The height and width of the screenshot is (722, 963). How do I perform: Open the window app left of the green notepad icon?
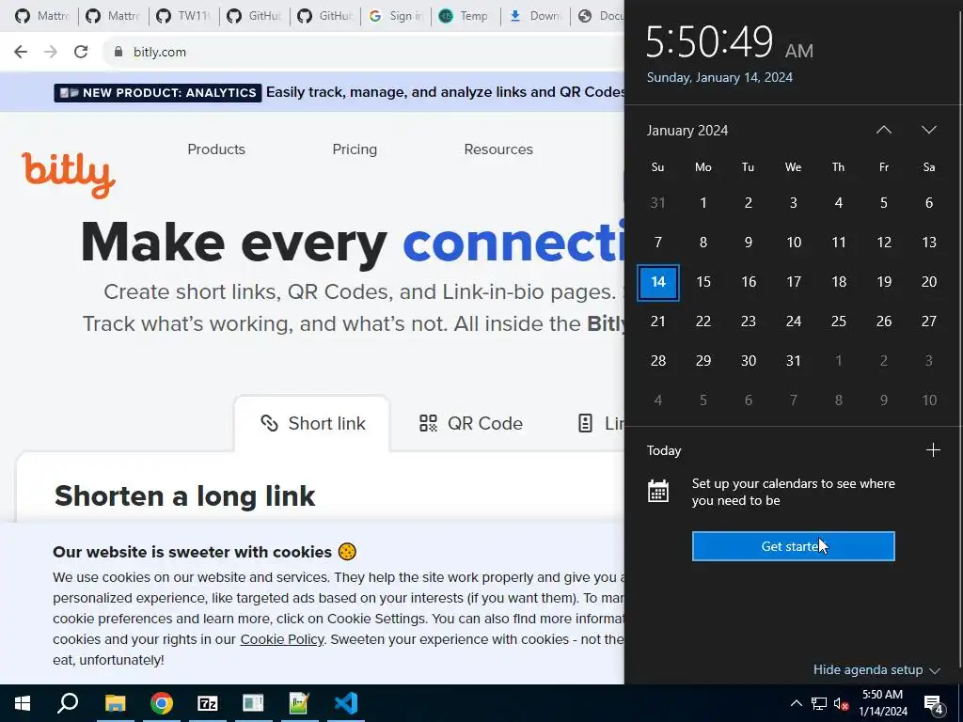[x=253, y=703]
